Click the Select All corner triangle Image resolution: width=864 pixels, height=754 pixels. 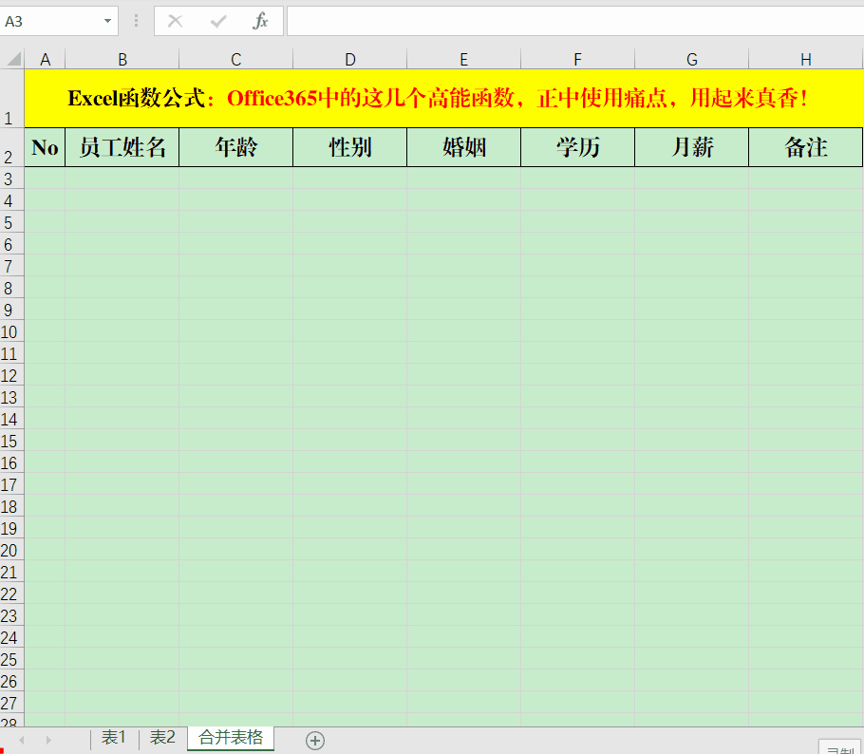click(x=12, y=59)
